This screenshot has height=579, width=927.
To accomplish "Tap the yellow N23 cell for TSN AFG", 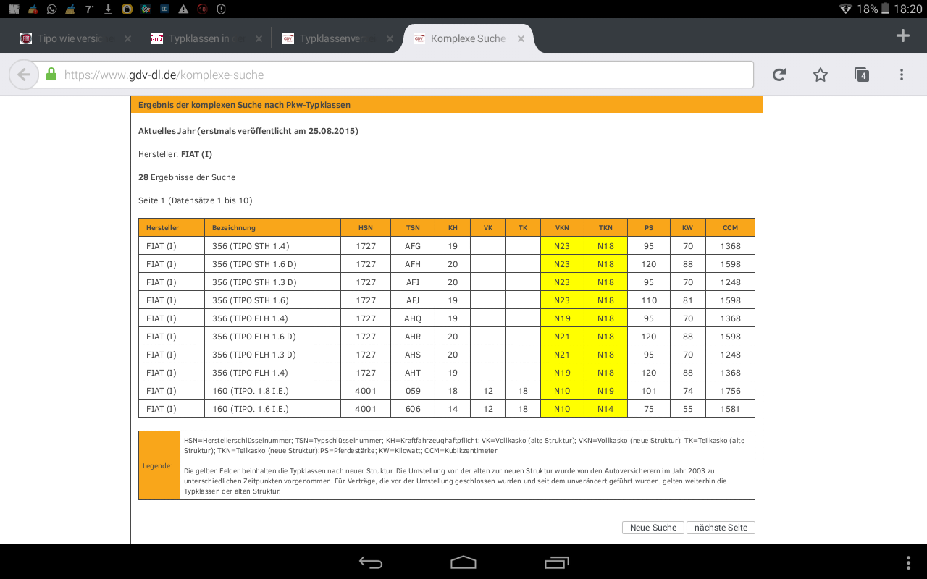I will [x=561, y=246].
